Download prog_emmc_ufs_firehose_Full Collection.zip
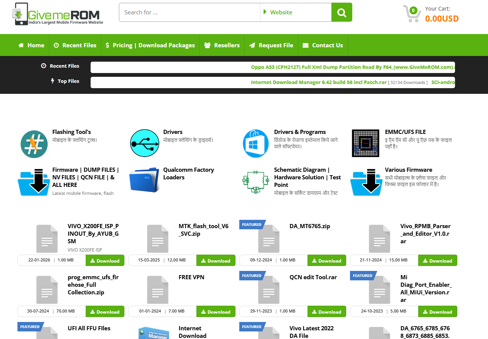Screen dimensions: 488x339 [105, 312]
